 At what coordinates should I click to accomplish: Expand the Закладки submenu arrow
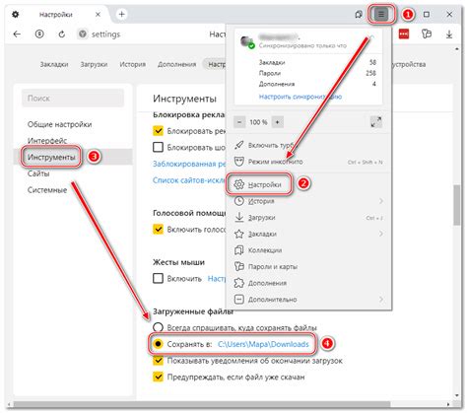[381, 234]
